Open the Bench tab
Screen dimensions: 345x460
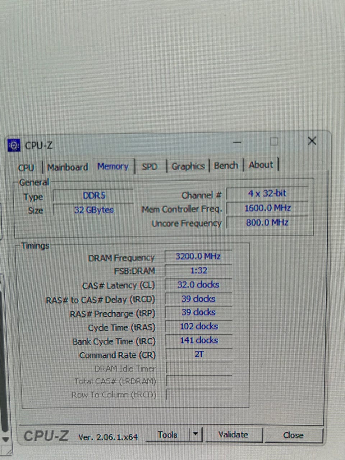click(x=226, y=165)
